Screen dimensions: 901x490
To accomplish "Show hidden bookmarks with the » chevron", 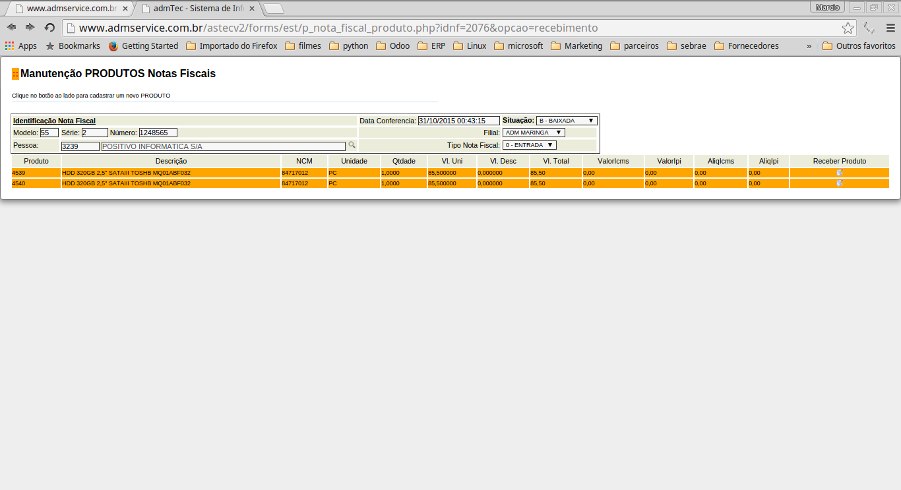I will point(809,46).
